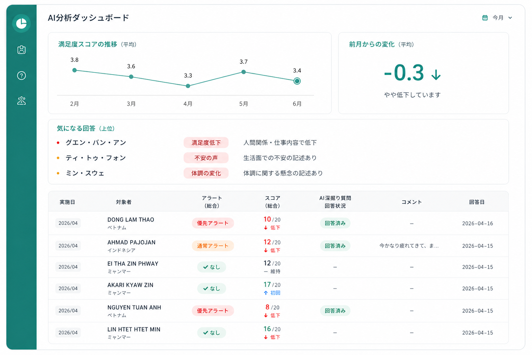Click answer date 2026-04-16
The height and width of the screenshot is (355, 532).
477,223
